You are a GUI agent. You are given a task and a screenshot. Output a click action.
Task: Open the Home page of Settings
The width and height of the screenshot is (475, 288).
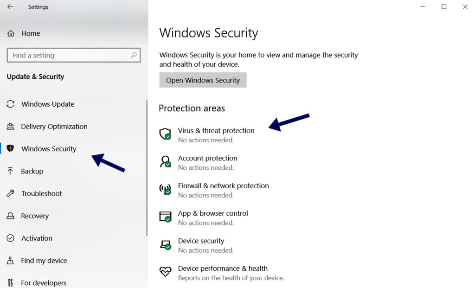point(31,33)
